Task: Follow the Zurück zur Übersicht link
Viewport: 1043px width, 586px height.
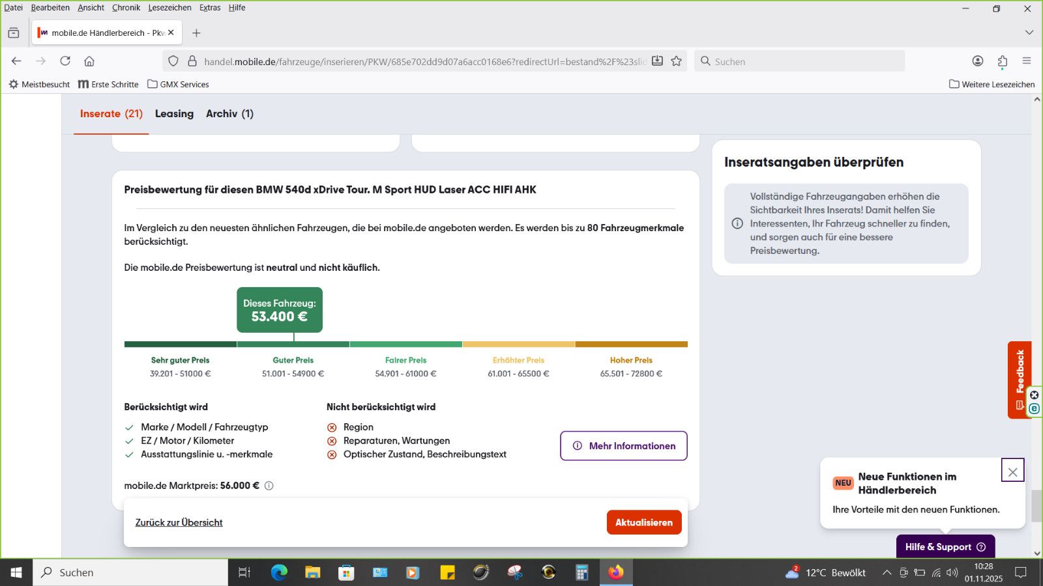Action: tap(179, 522)
